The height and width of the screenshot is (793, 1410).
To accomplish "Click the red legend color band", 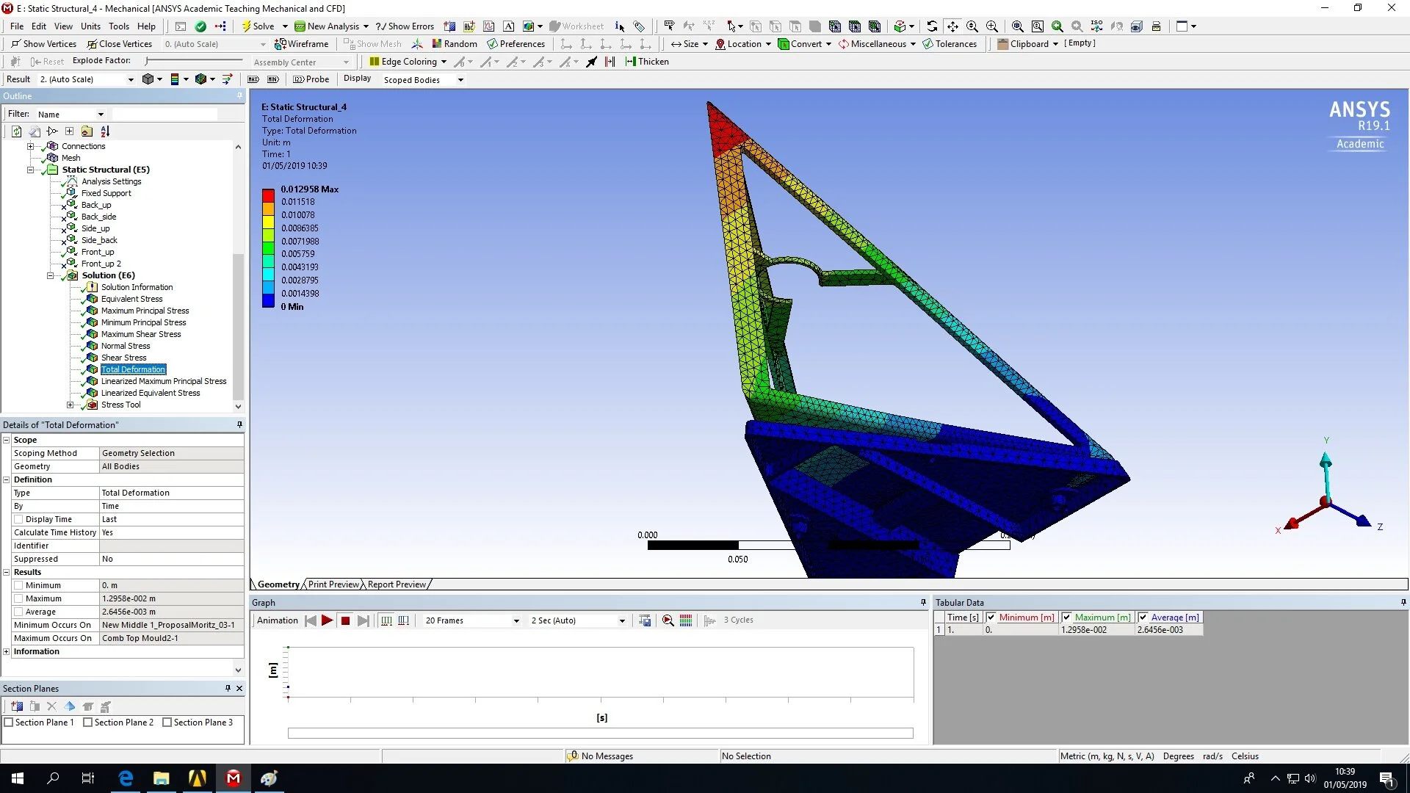I will tap(269, 195).
